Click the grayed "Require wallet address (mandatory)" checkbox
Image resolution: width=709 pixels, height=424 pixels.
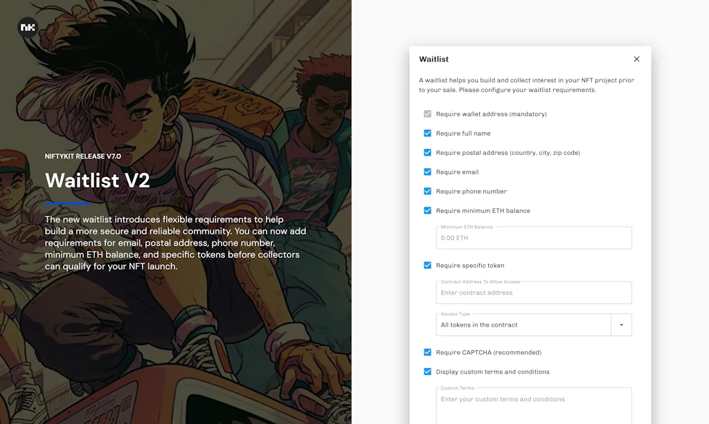428,113
